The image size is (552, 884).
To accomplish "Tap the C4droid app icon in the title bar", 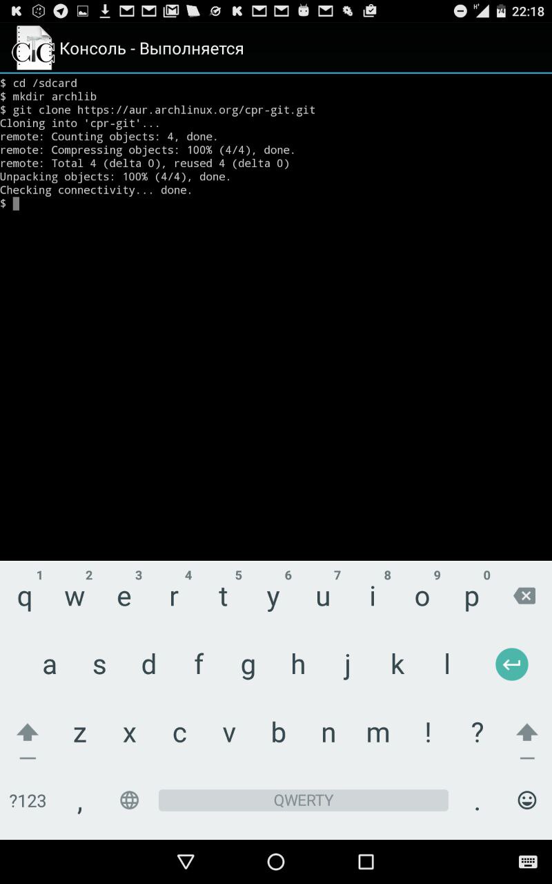I will (33, 48).
